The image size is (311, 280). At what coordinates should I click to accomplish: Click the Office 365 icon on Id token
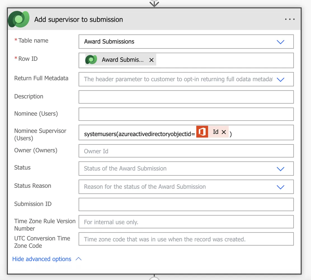(x=202, y=132)
